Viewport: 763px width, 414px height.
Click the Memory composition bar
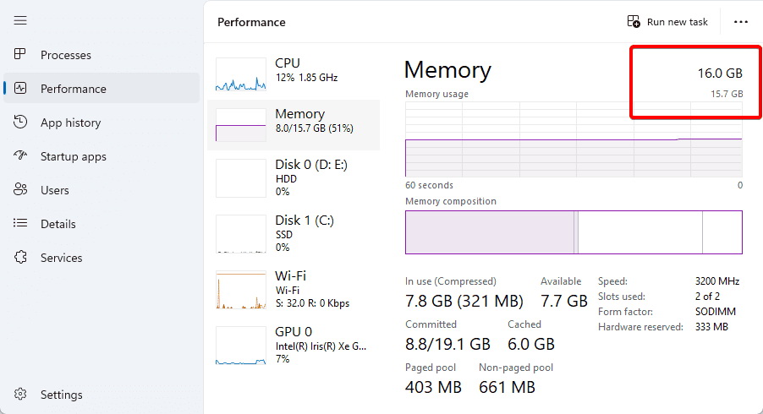574,232
